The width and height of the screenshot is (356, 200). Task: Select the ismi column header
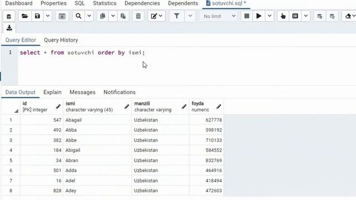[97, 107]
